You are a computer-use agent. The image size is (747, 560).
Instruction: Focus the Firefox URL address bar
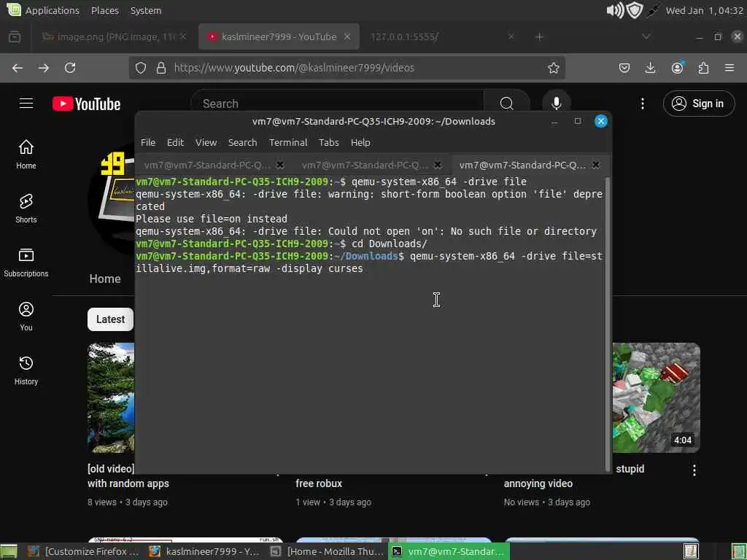click(x=347, y=68)
